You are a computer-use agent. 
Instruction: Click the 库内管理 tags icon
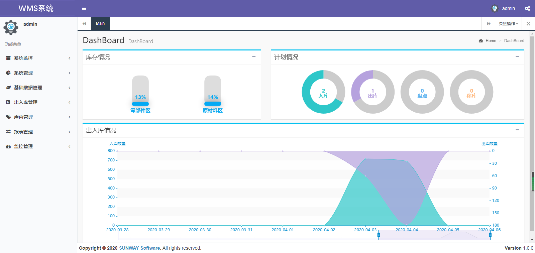[x=8, y=117]
